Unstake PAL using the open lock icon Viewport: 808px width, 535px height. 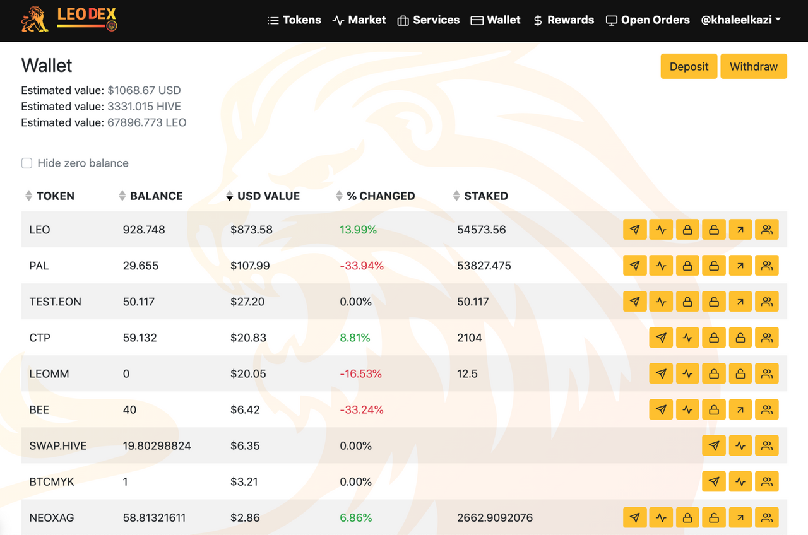(x=714, y=266)
